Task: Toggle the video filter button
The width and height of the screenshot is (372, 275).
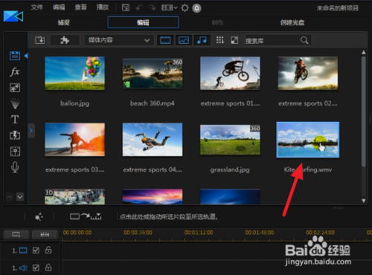Action: click(165, 40)
